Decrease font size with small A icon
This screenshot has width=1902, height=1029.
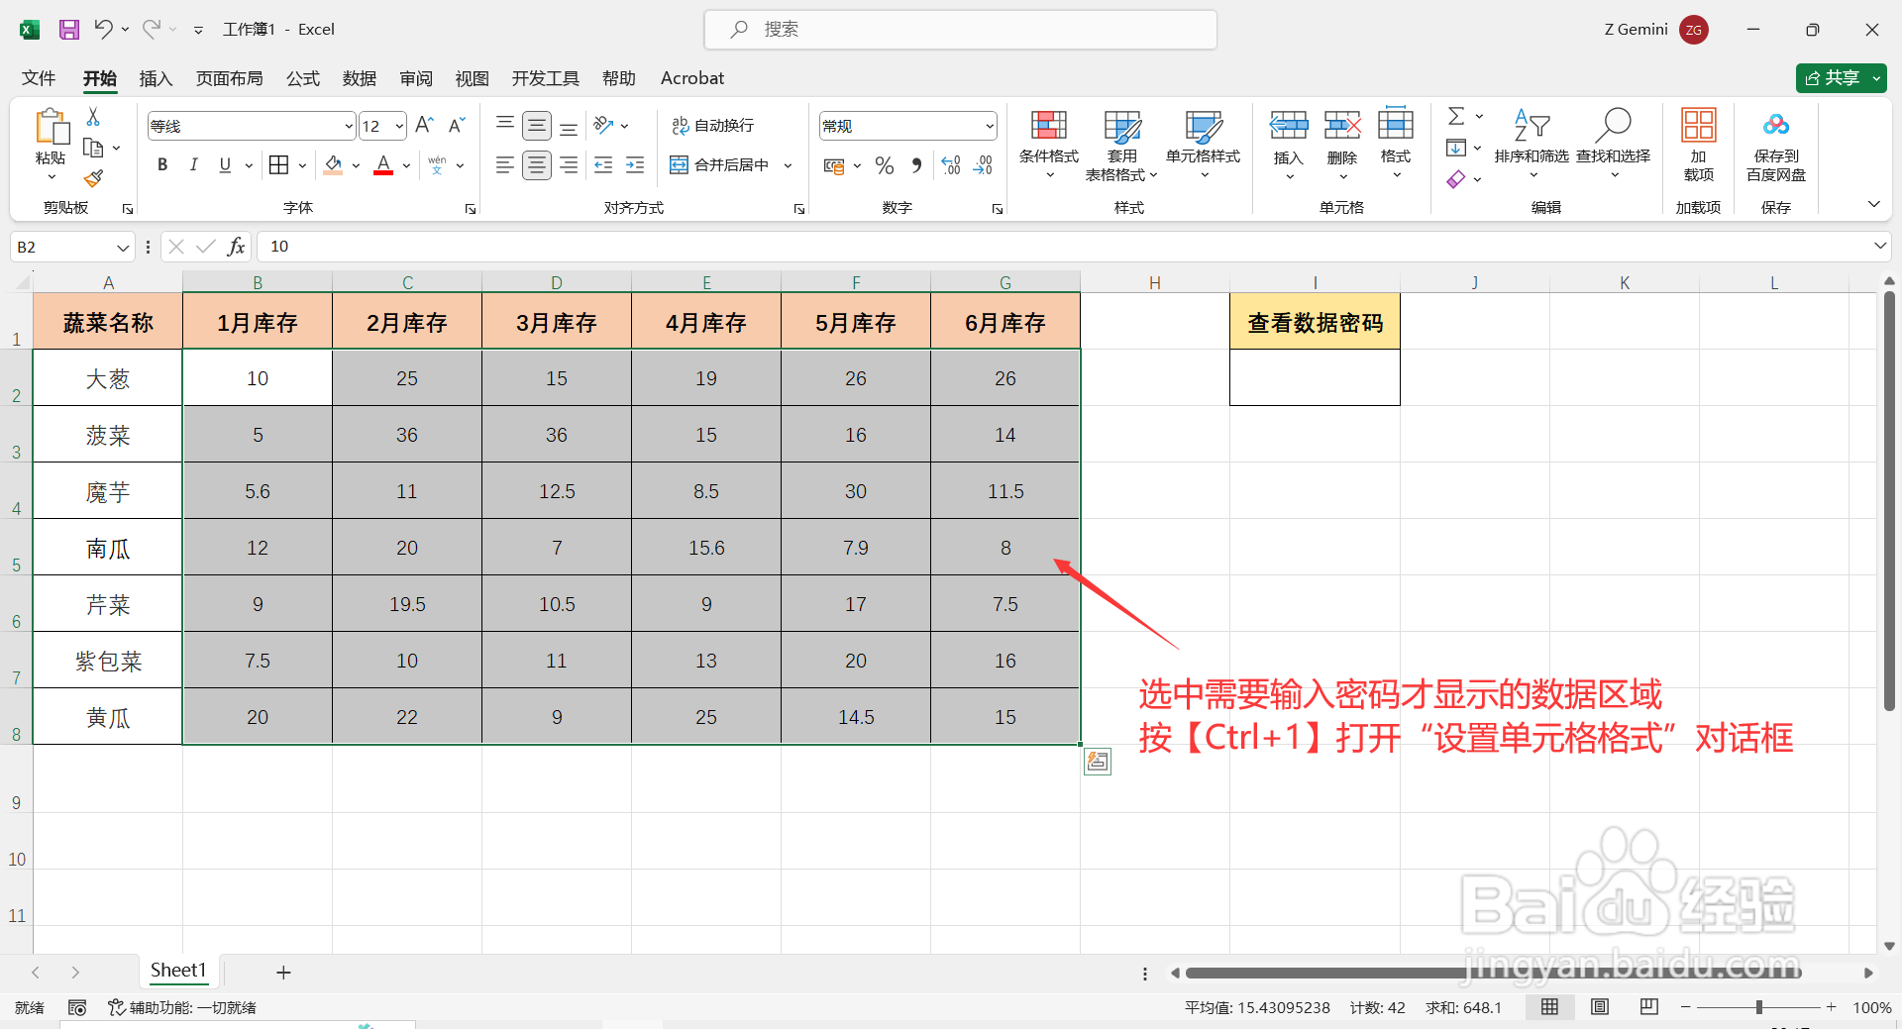point(457,125)
